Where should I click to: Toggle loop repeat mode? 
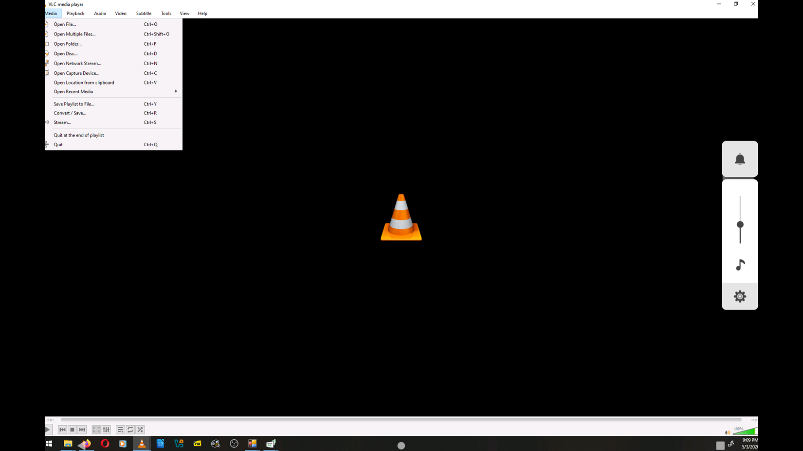[x=130, y=430]
